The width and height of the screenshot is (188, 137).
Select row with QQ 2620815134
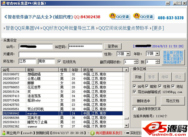pyautogui.click(x=62, y=92)
